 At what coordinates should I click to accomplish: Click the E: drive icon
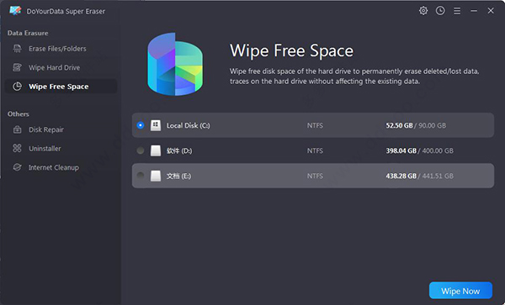[156, 176]
